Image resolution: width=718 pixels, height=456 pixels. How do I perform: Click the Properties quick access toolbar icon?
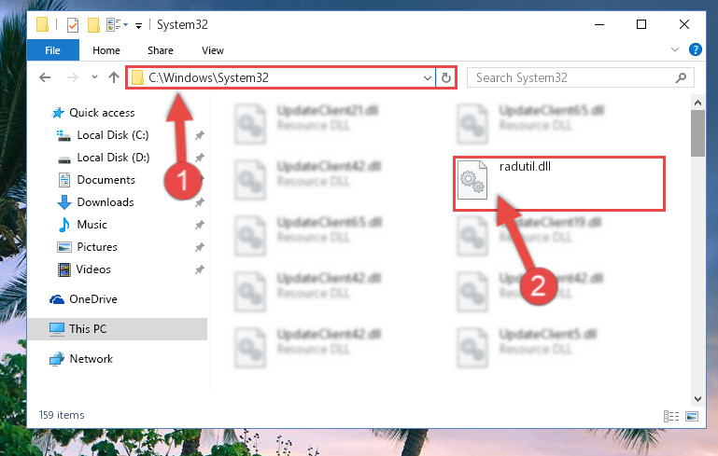point(72,24)
